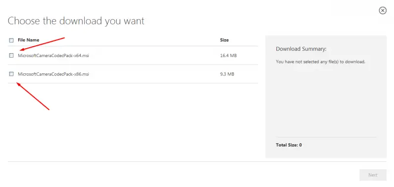Click the lower red arrow pointing at x86 checkbox

[33, 96]
